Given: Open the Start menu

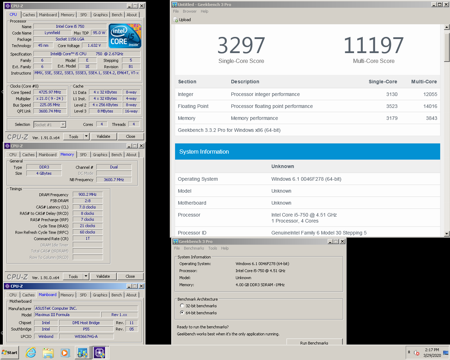Looking at the screenshot, I should [x=9, y=353].
